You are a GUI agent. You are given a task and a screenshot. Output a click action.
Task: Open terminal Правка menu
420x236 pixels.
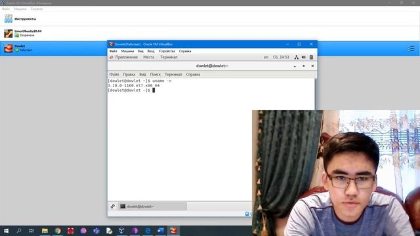(129, 74)
